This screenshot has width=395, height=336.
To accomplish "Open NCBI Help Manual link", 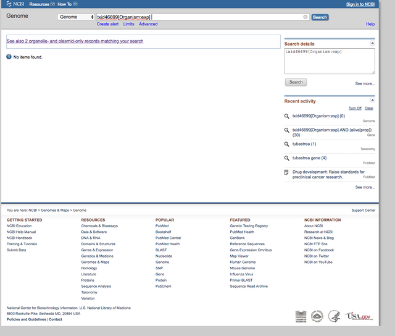I will tap(21, 232).
